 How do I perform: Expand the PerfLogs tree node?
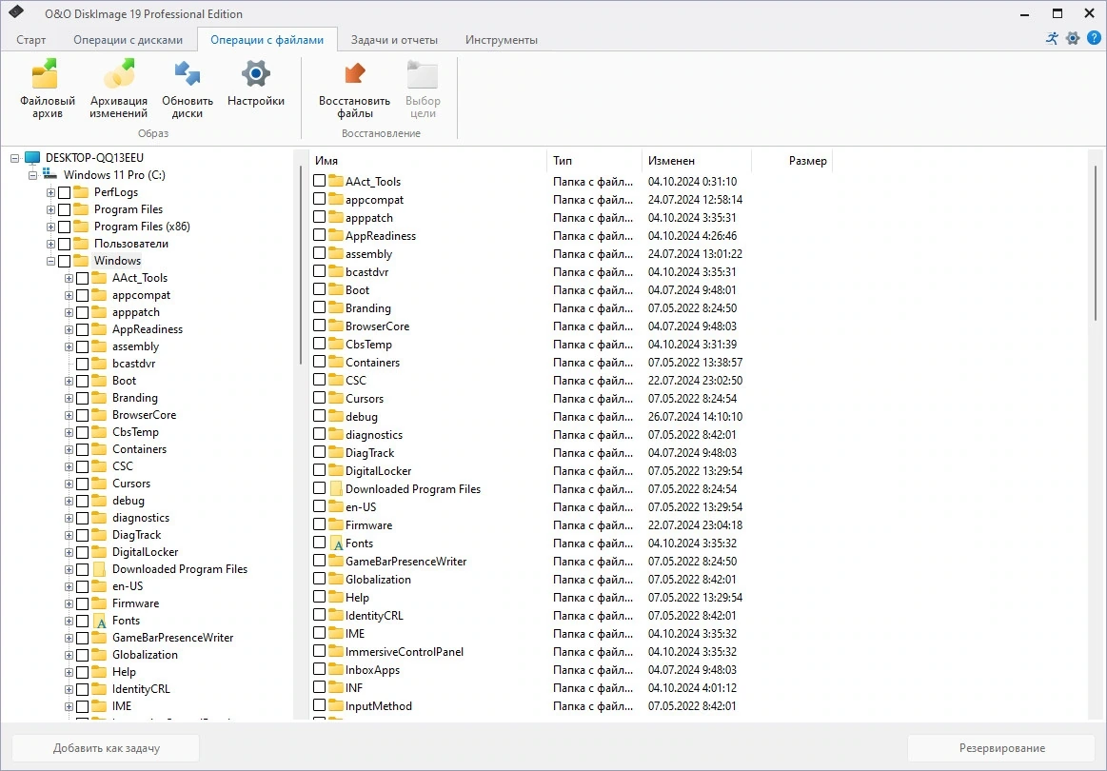point(50,192)
